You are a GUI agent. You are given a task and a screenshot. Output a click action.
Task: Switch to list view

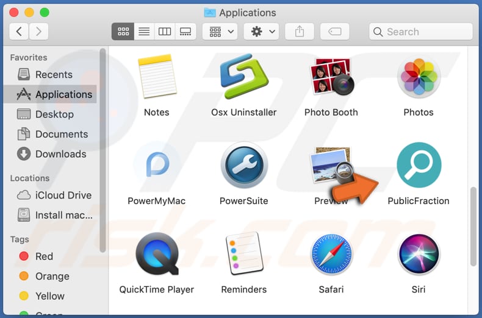[144, 31]
